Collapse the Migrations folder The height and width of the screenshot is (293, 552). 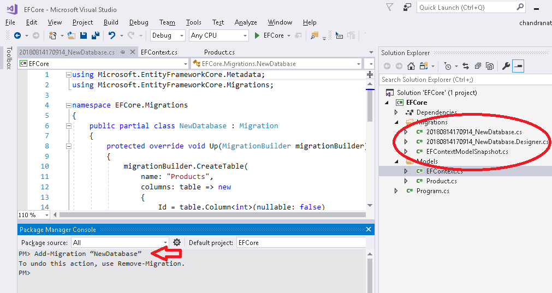(396, 122)
